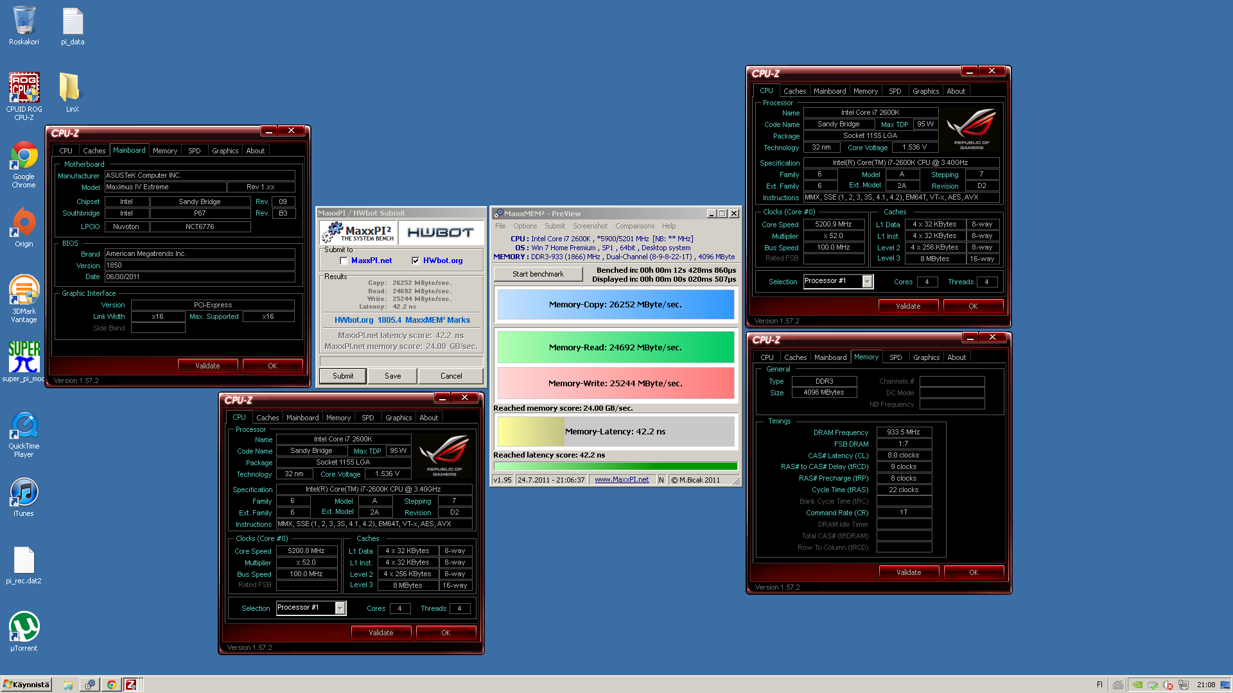This screenshot has height=693, width=1233.
Task: Click Save button in HWbot Submit dialog
Action: click(x=393, y=376)
